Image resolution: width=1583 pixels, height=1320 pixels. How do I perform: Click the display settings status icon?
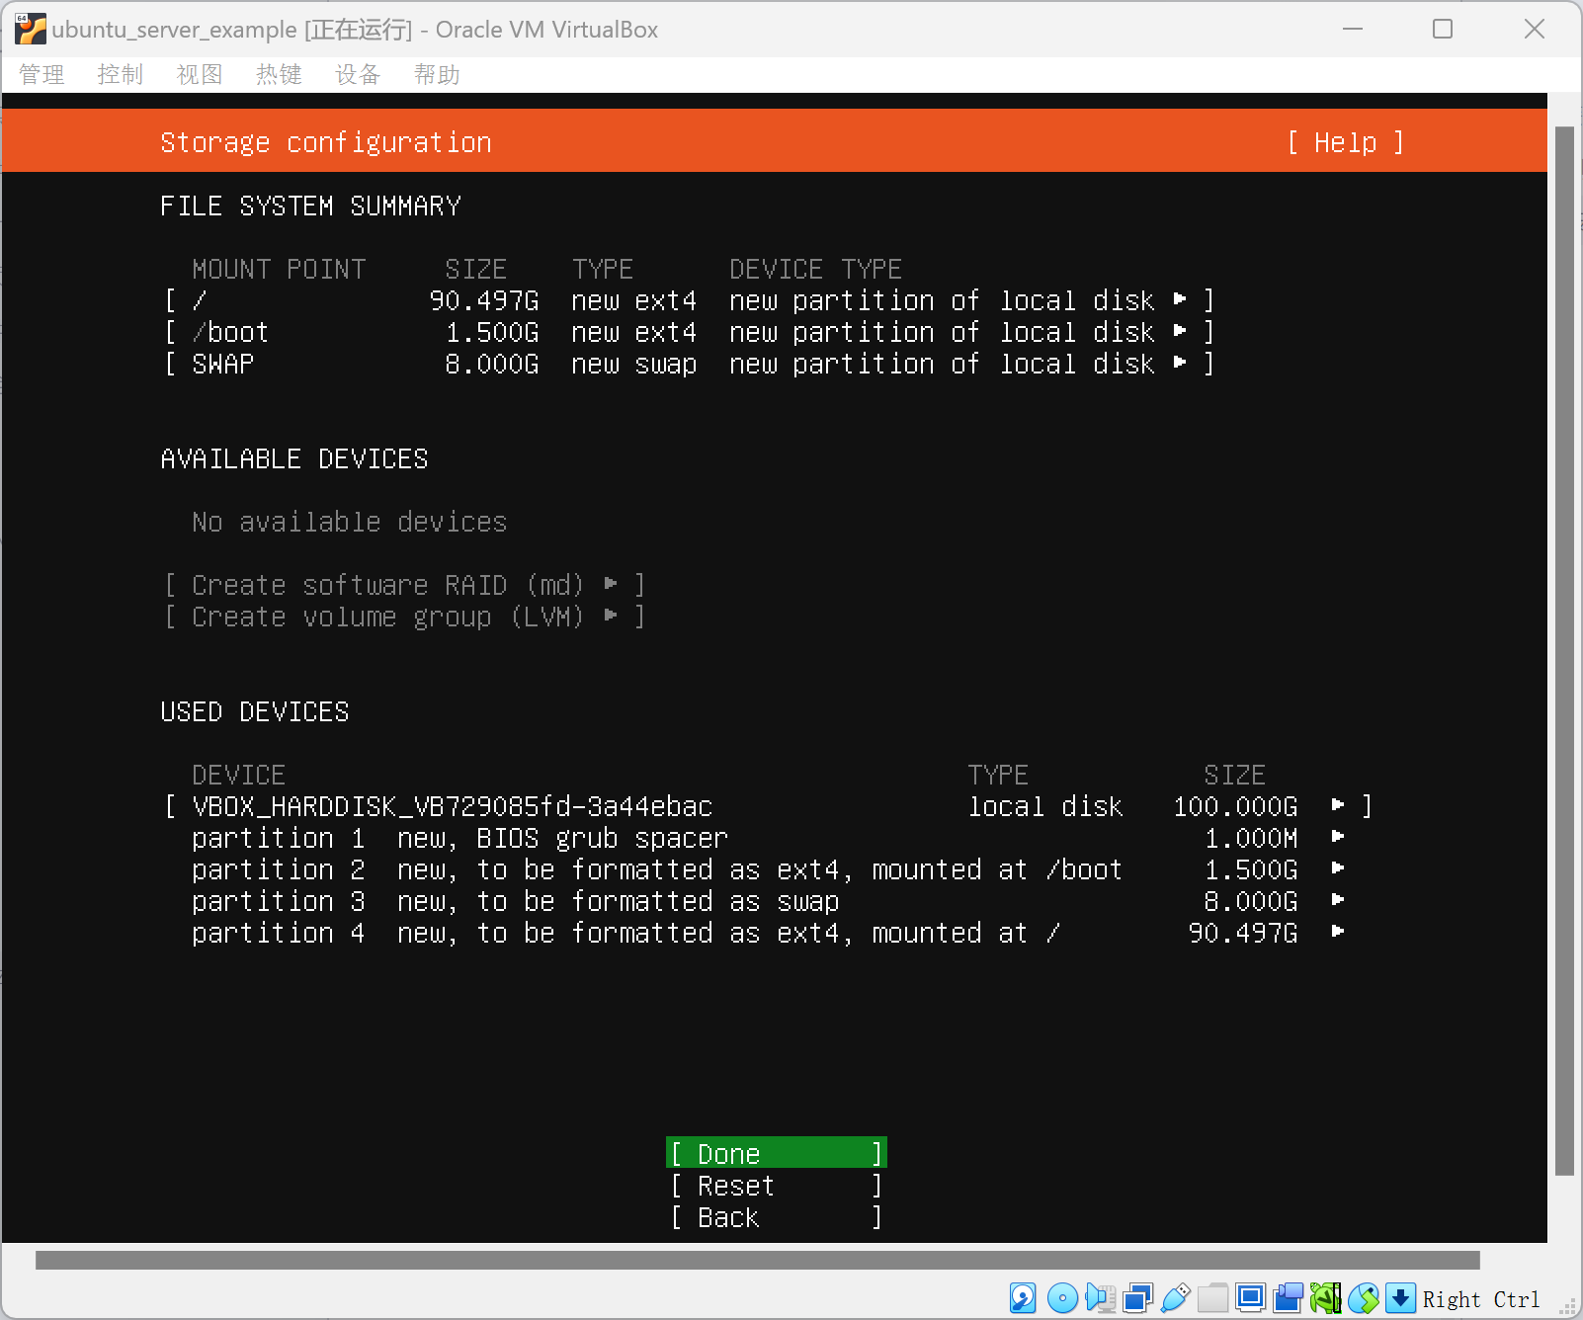tap(1250, 1297)
